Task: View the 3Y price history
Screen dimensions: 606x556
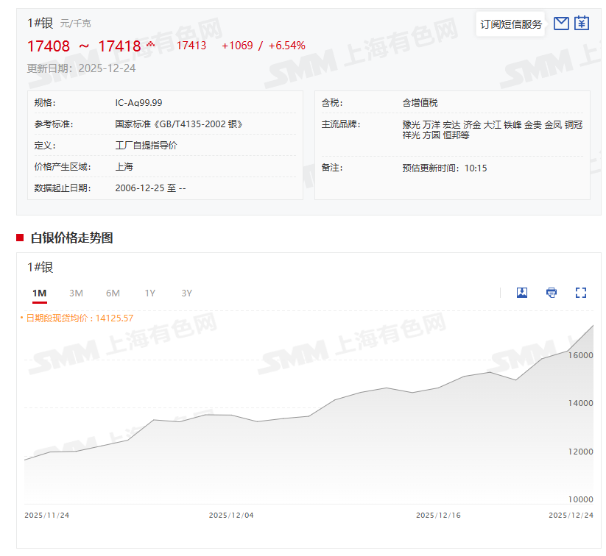Action: (186, 293)
